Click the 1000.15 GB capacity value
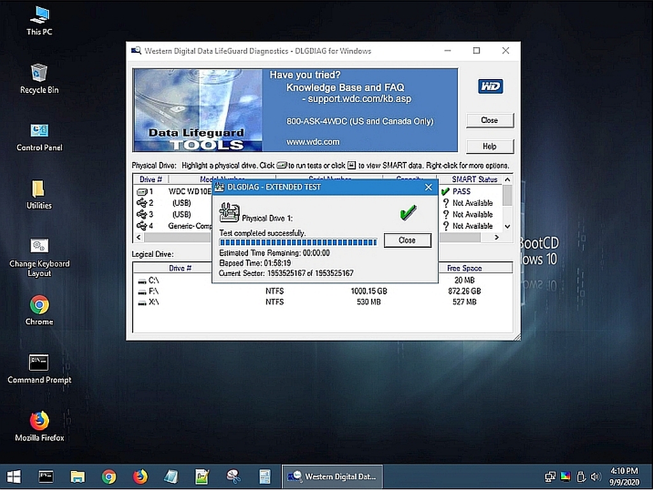The image size is (653, 490). 369,291
